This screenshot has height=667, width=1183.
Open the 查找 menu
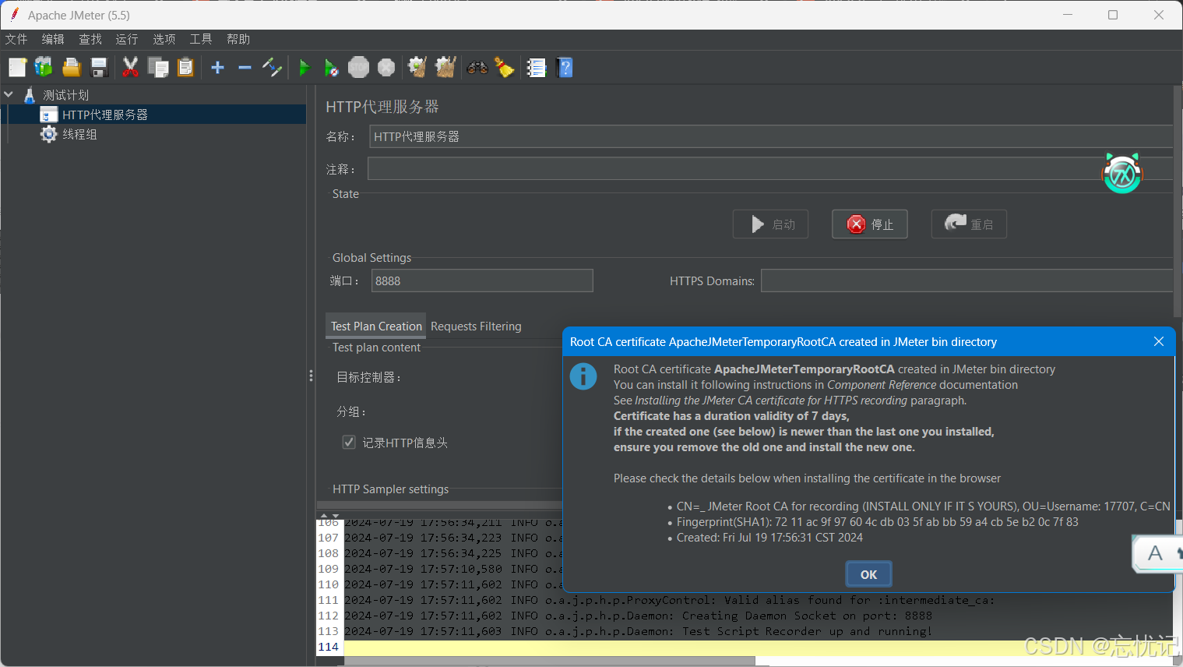click(90, 39)
